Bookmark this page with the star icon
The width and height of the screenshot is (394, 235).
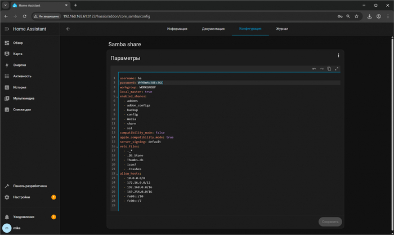(356, 16)
